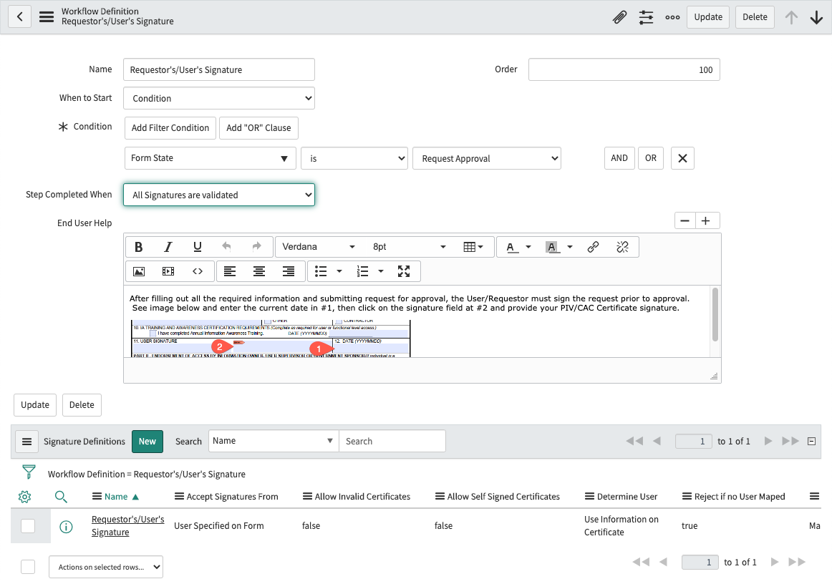
Task: Open bulleted list style arrow
Action: click(x=339, y=271)
